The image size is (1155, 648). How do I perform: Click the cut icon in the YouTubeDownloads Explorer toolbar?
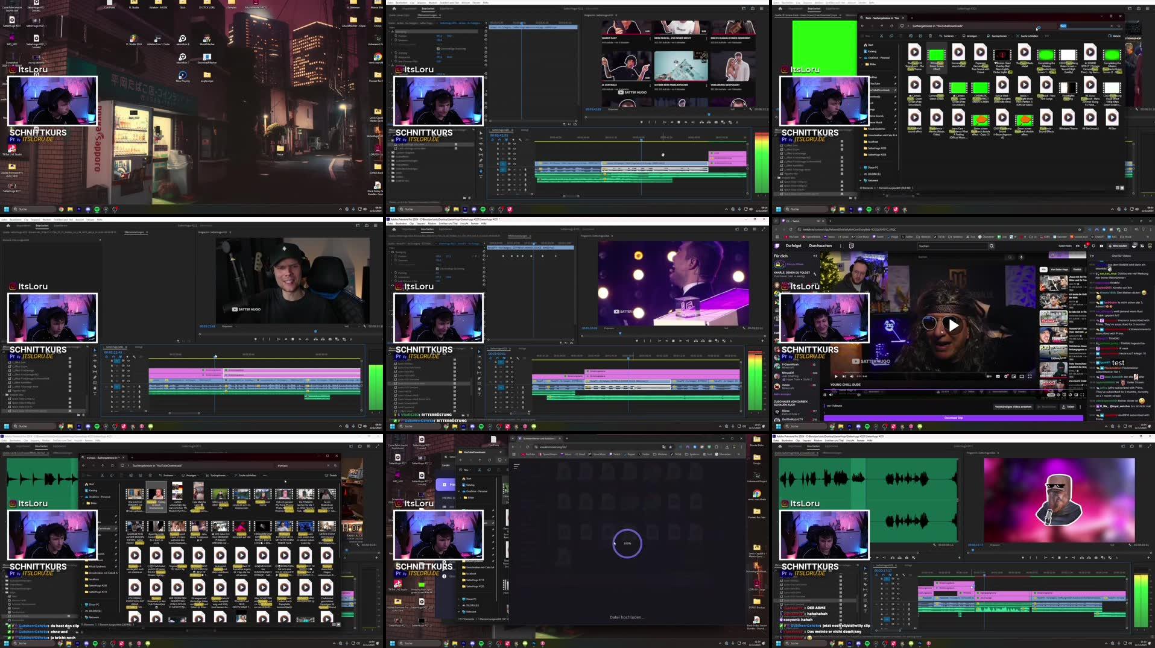pyautogui.click(x=881, y=36)
